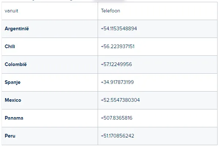Select the Spanje country cell

pyautogui.click(x=50, y=82)
